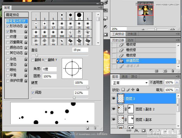
Task: Click the brush angle and roundness preview
Action: pos(72,68)
